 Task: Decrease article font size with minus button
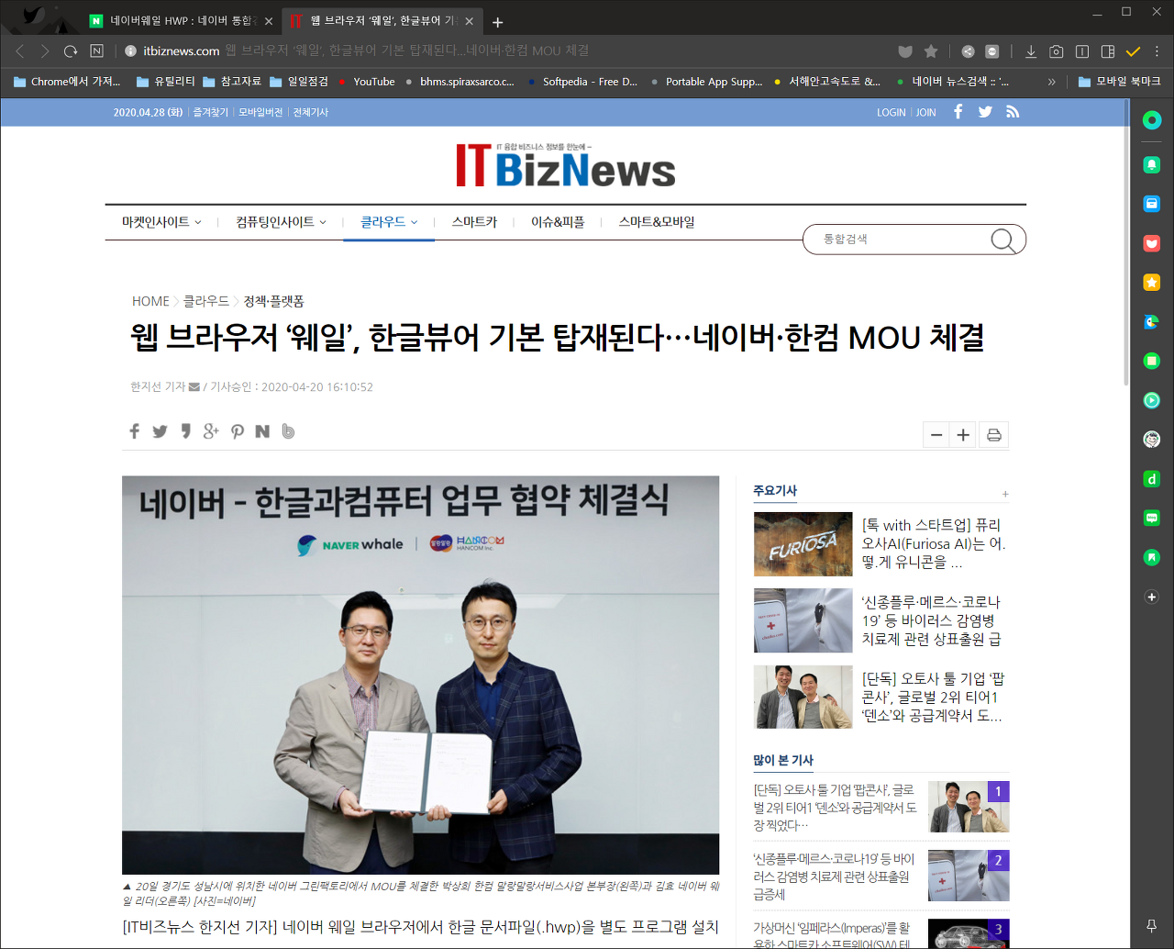click(x=936, y=435)
